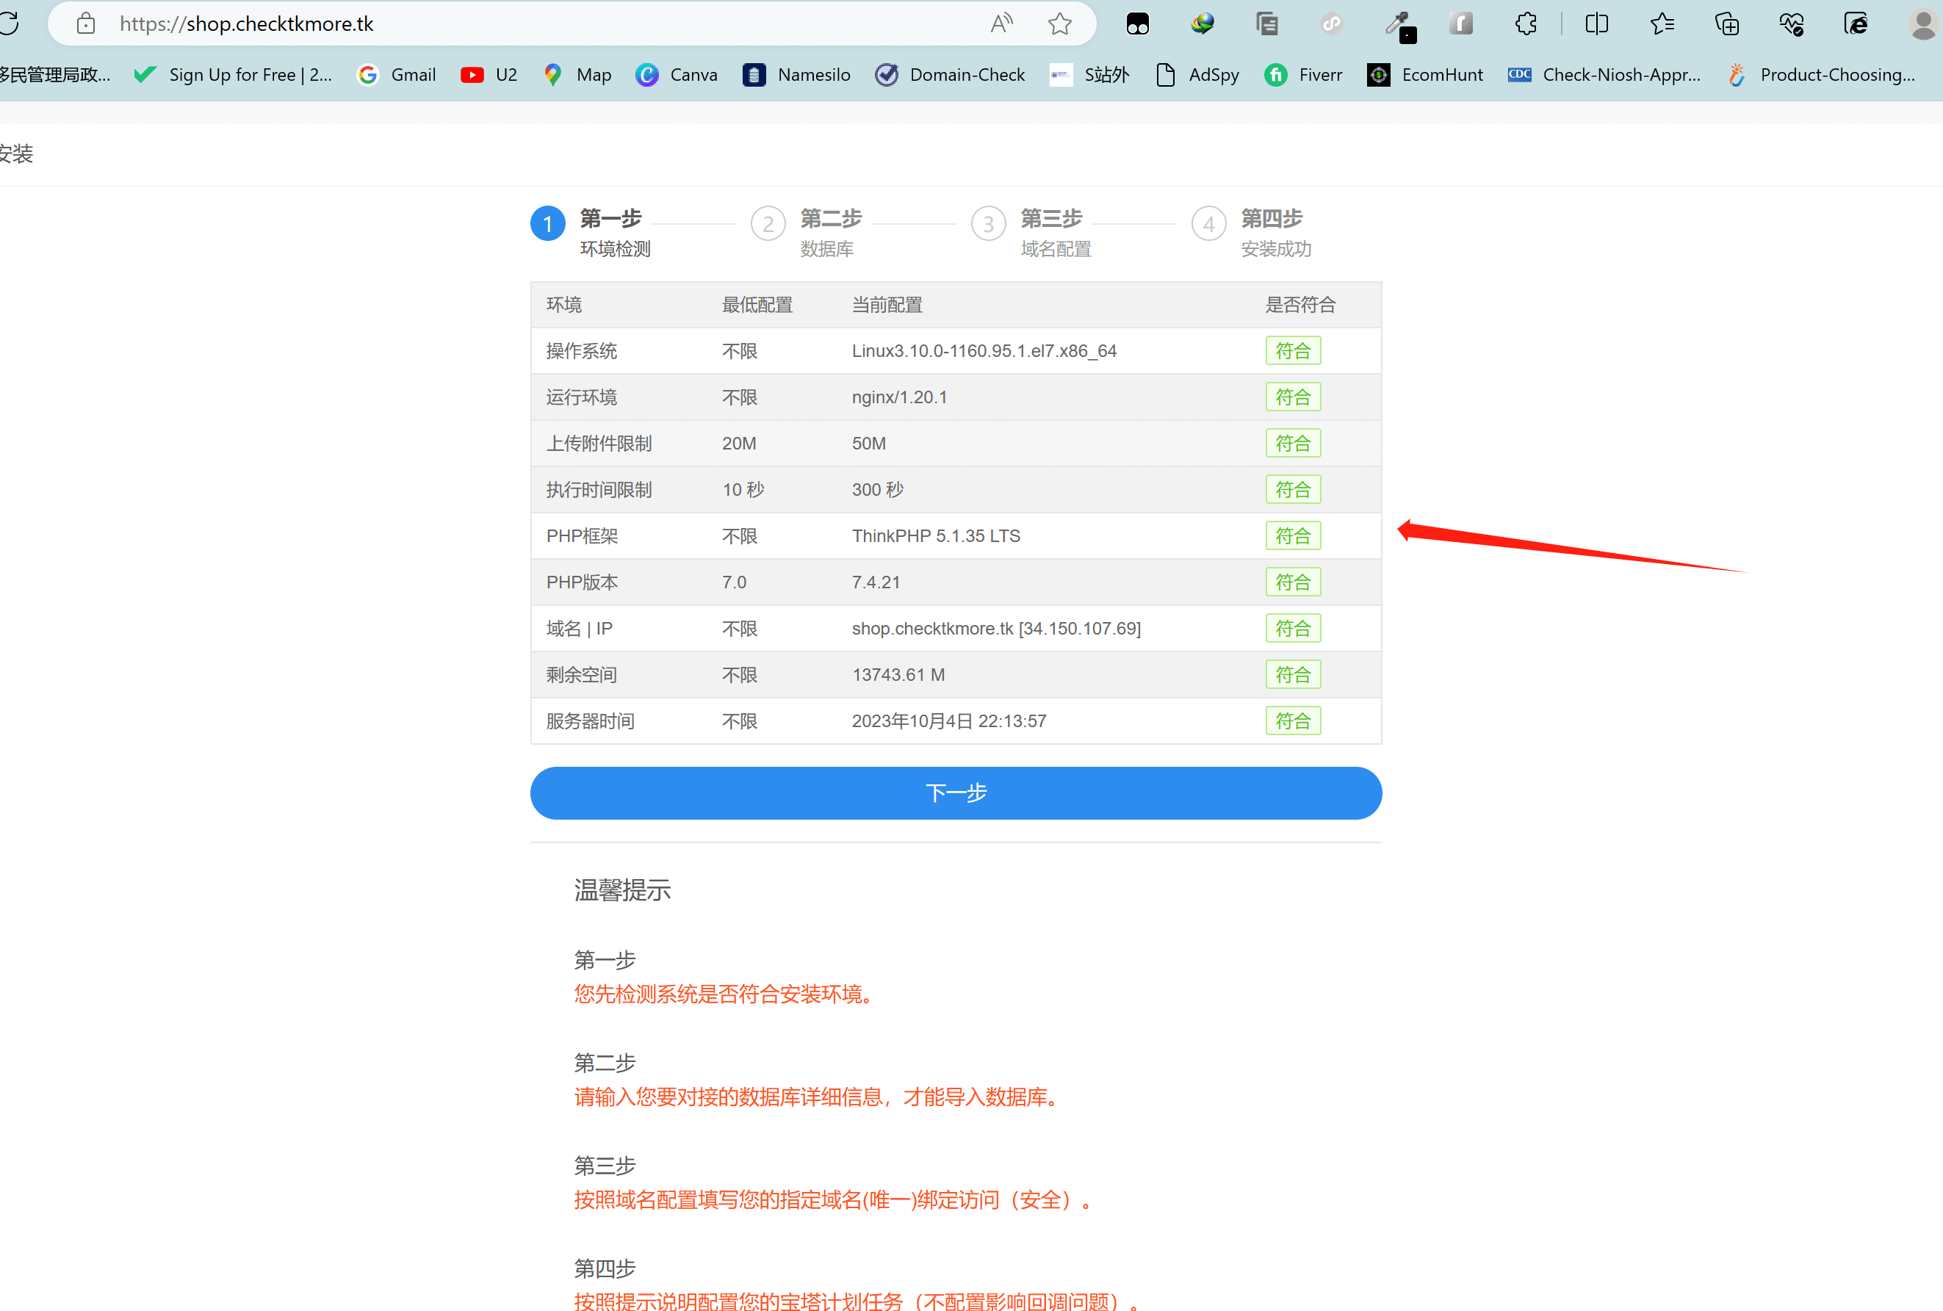The height and width of the screenshot is (1311, 1943).
Task: Select step 2 第二步 数据库
Action: (x=807, y=232)
